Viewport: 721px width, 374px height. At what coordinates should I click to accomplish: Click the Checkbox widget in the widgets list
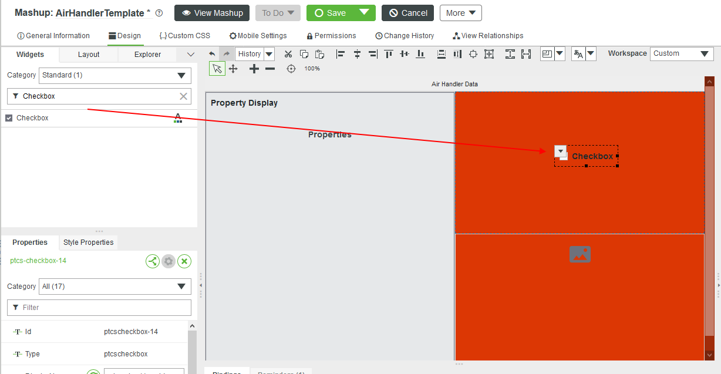pyautogui.click(x=32, y=118)
